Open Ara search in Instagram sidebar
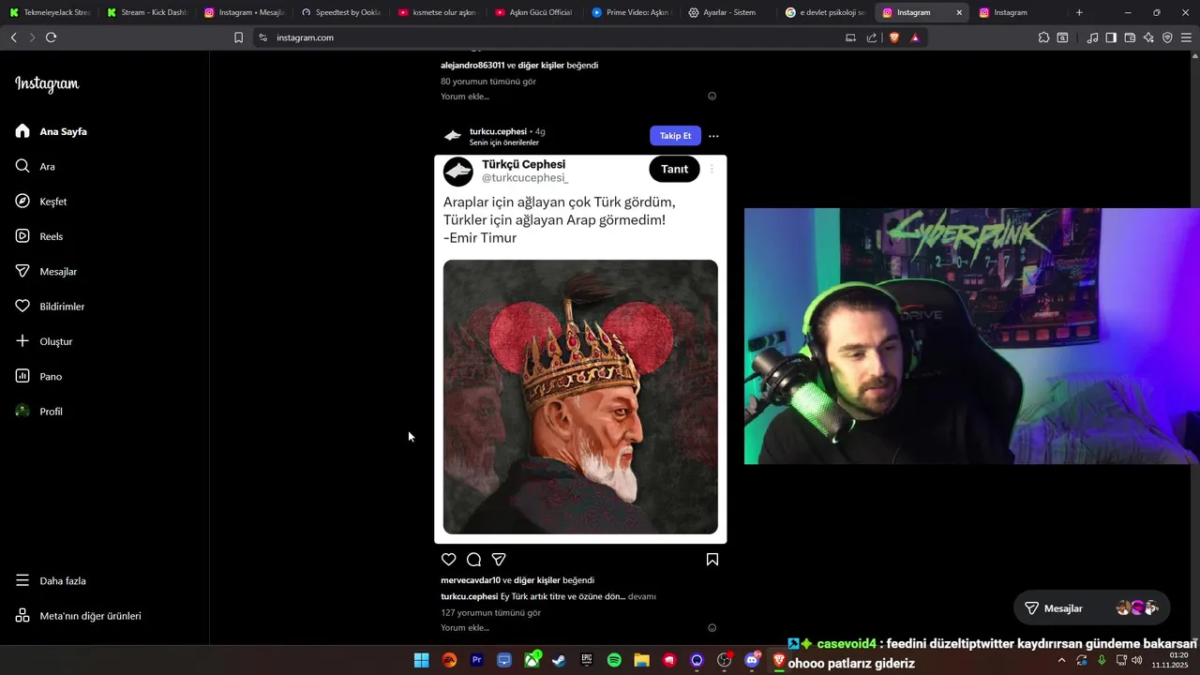 point(36,166)
